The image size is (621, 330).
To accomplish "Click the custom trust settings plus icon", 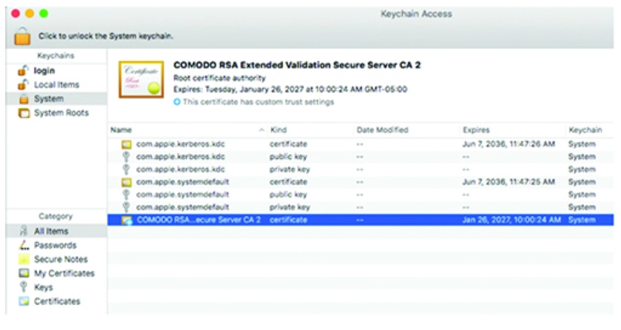I will coord(177,102).
